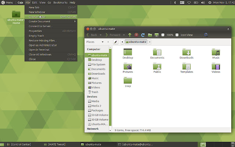Click the Bluetooth tray icon
Image resolution: width=235 pixels, height=147 pixels.
175,3
